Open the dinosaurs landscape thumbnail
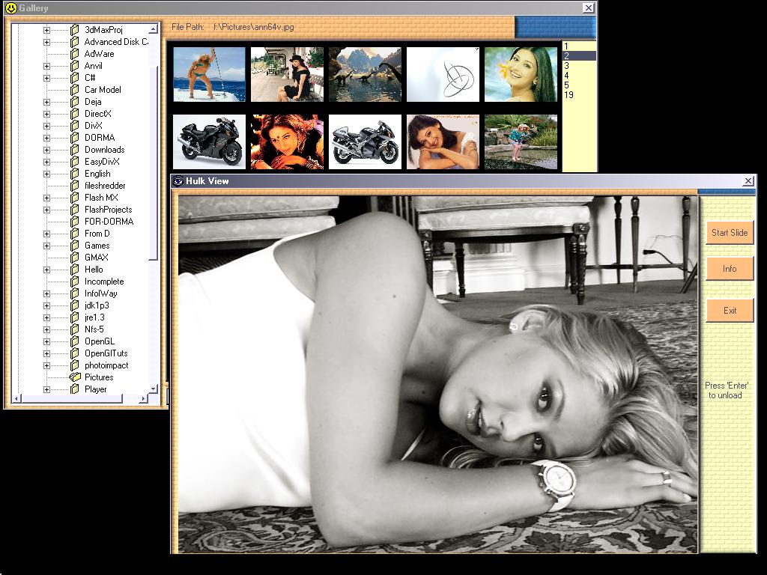Image resolution: width=767 pixels, height=575 pixels. pyautogui.click(x=365, y=74)
